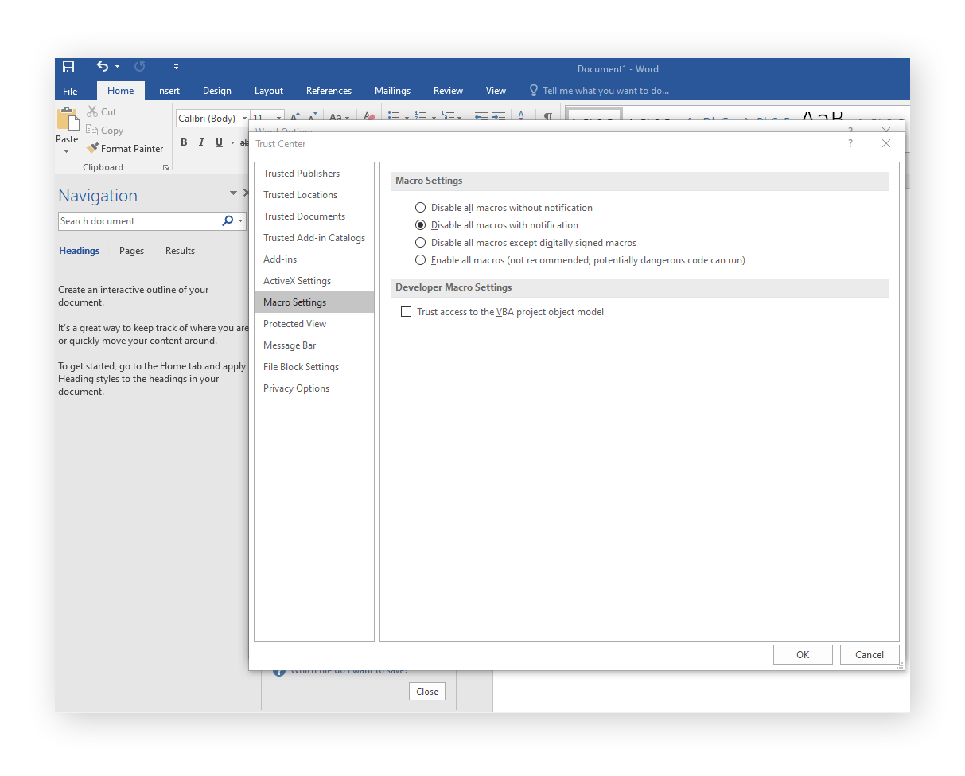Switch to the Review ribbon tab

coord(448,90)
